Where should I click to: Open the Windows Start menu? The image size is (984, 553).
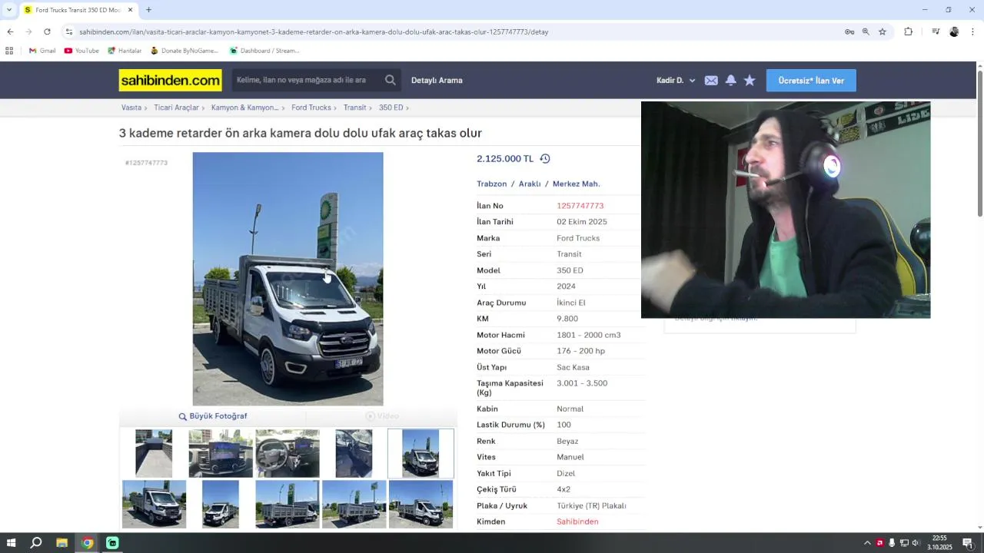pos(11,543)
